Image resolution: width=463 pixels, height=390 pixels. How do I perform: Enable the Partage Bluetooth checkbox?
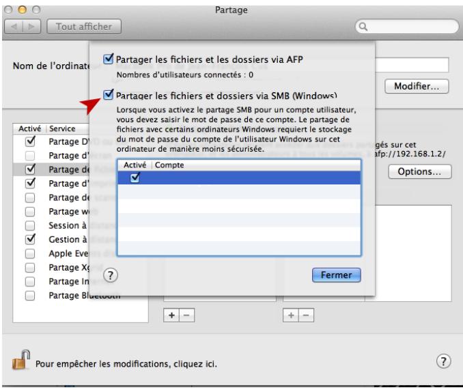click(30, 296)
